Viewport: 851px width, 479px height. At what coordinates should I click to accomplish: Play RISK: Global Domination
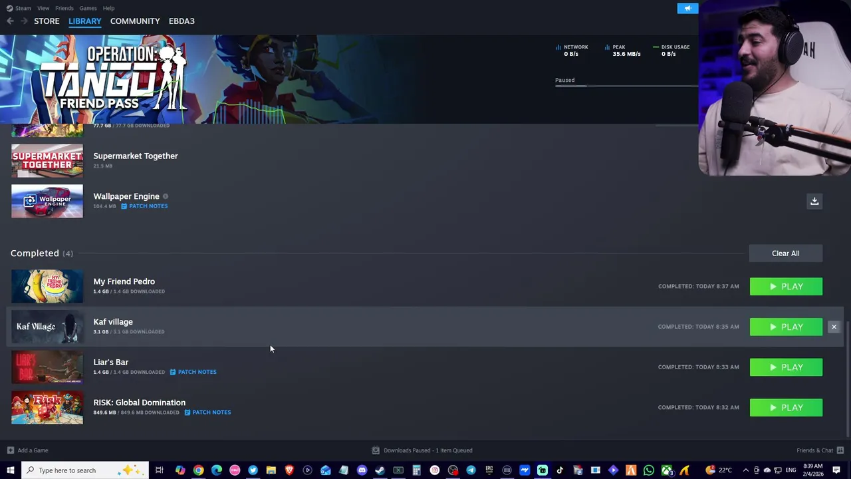point(786,408)
